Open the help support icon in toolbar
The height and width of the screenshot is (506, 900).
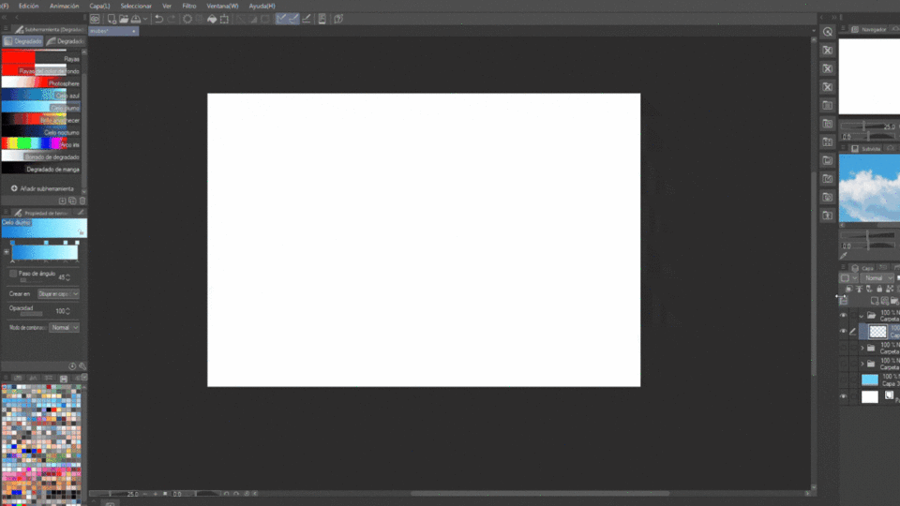[338, 19]
